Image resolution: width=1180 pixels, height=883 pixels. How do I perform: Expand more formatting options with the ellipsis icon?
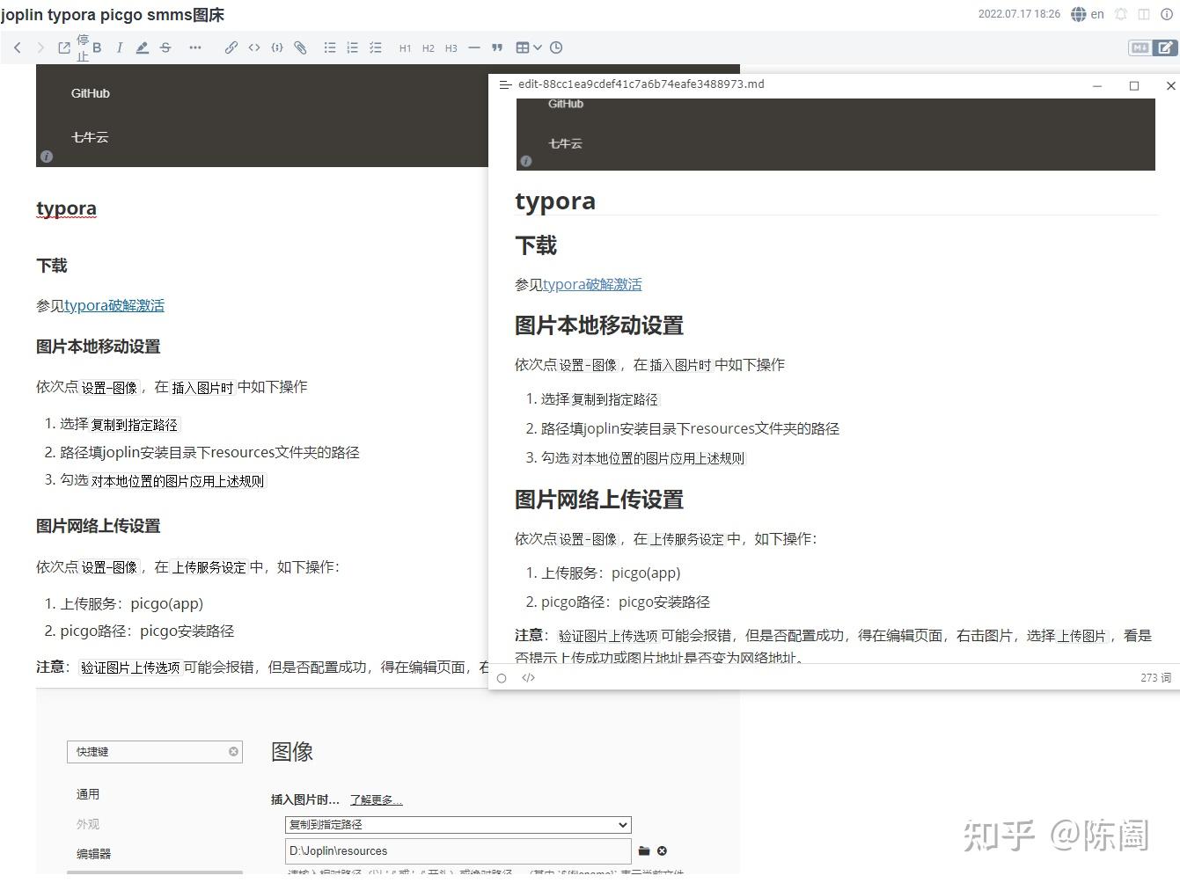coord(195,47)
